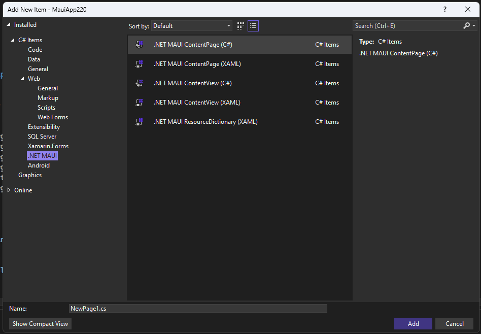Screen dimensions: 481x334
Task: Click the Name field containing NewPage1.cs
Action: [x=198, y=309]
